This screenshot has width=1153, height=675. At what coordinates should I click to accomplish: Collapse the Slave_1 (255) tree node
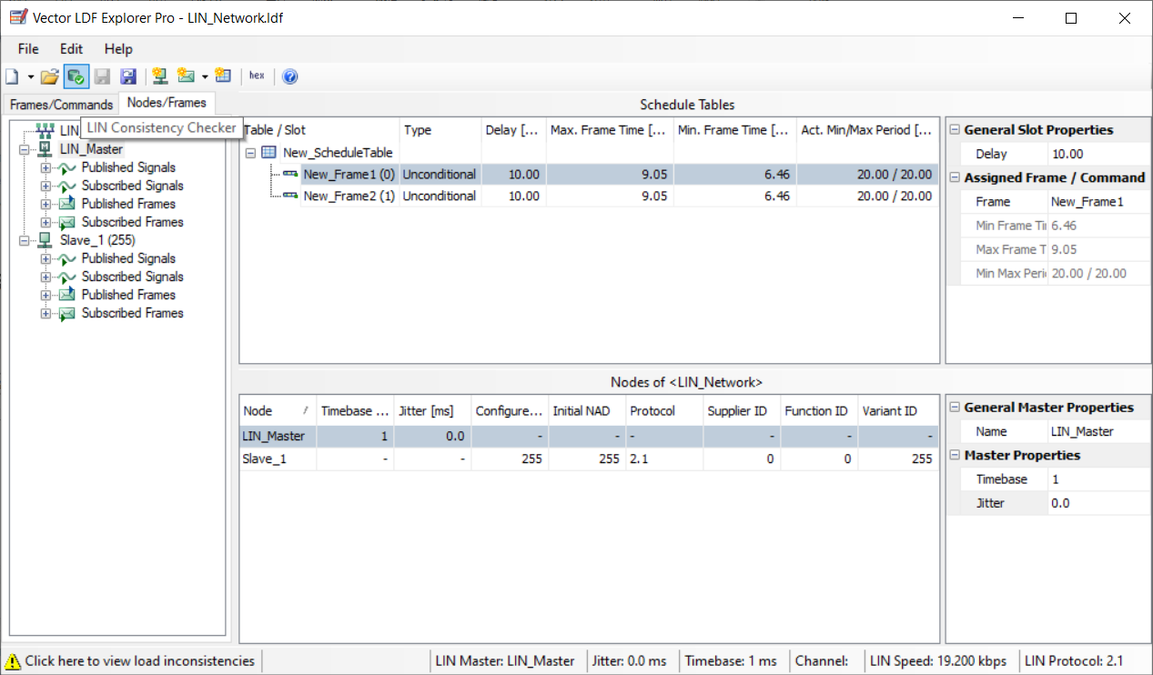(25, 240)
